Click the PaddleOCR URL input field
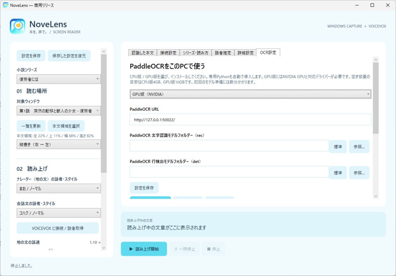The image size is (396, 276). [x=251, y=119]
